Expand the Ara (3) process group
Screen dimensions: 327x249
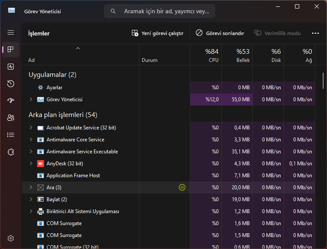coord(31,187)
